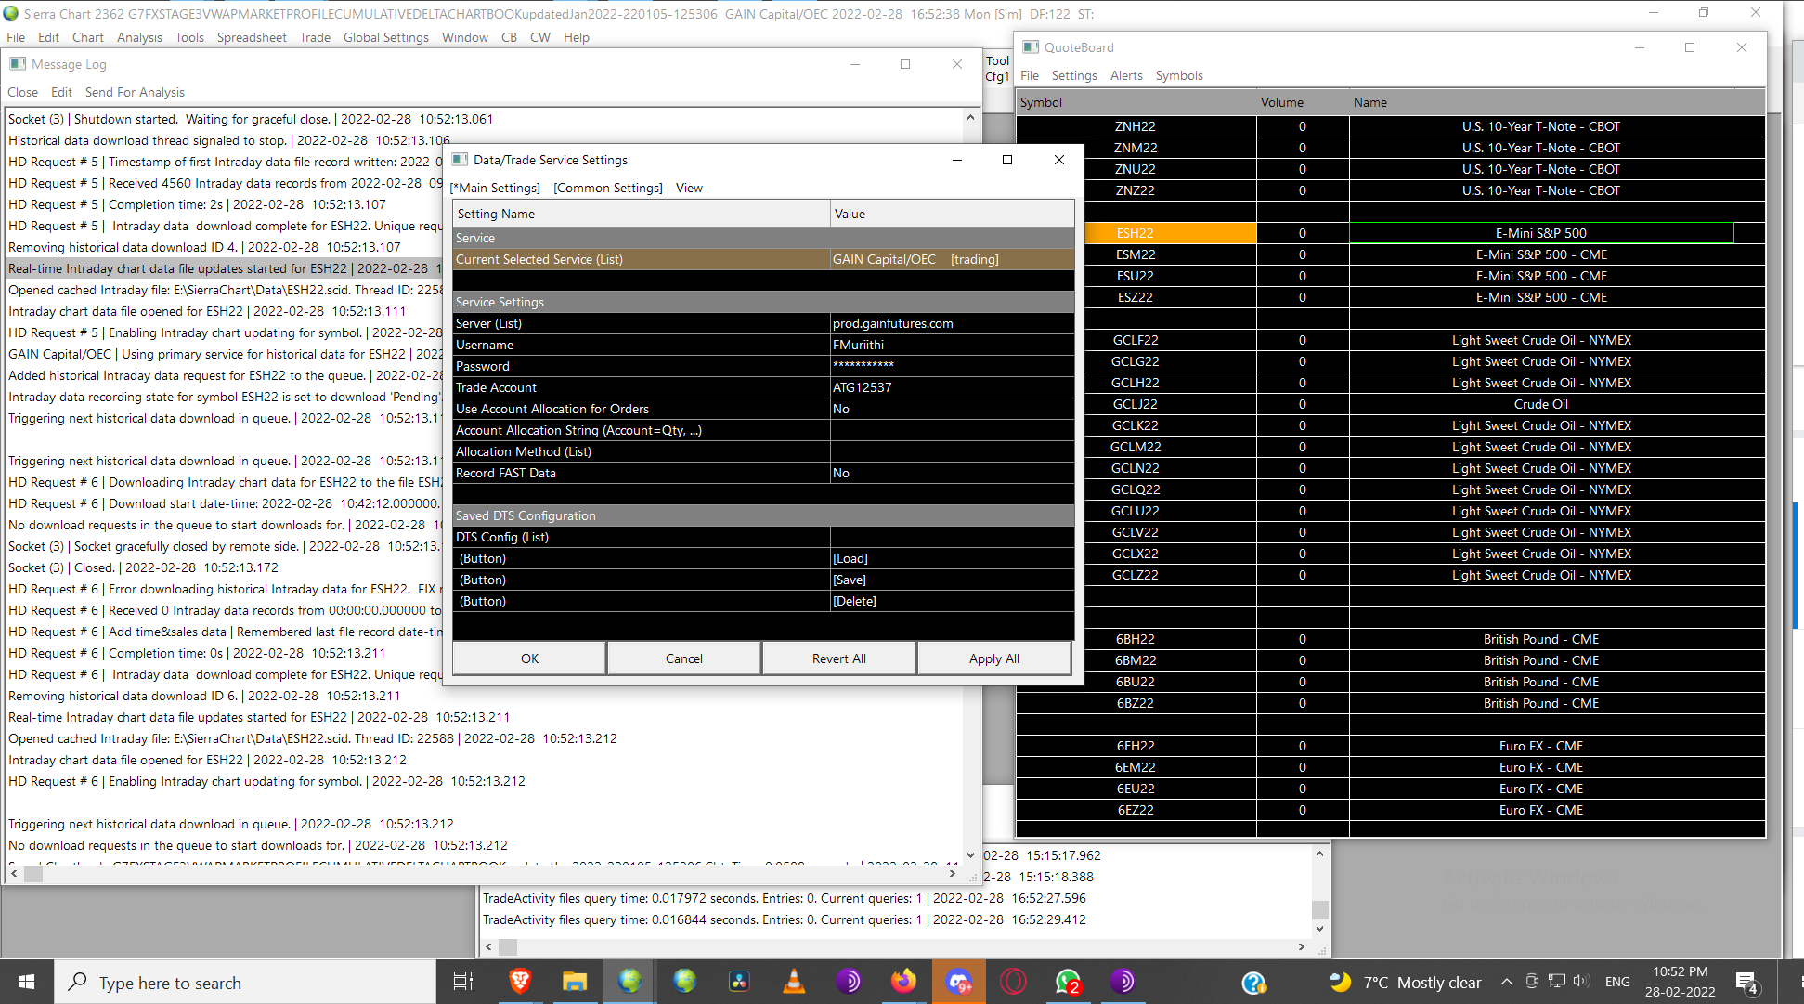Viewport: 1804px width, 1004px height.
Task: Click the Opera browser taskbar icon
Action: 1013,982
